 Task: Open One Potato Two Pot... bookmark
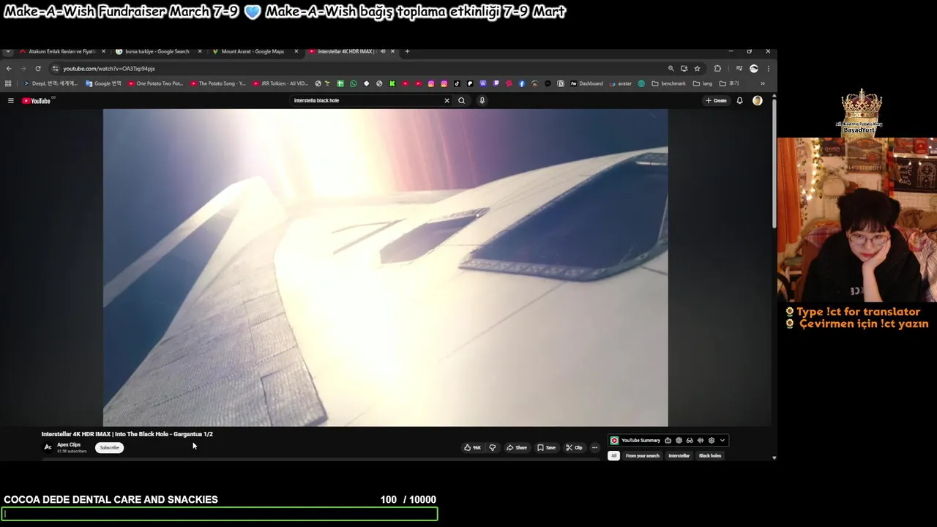tap(156, 83)
